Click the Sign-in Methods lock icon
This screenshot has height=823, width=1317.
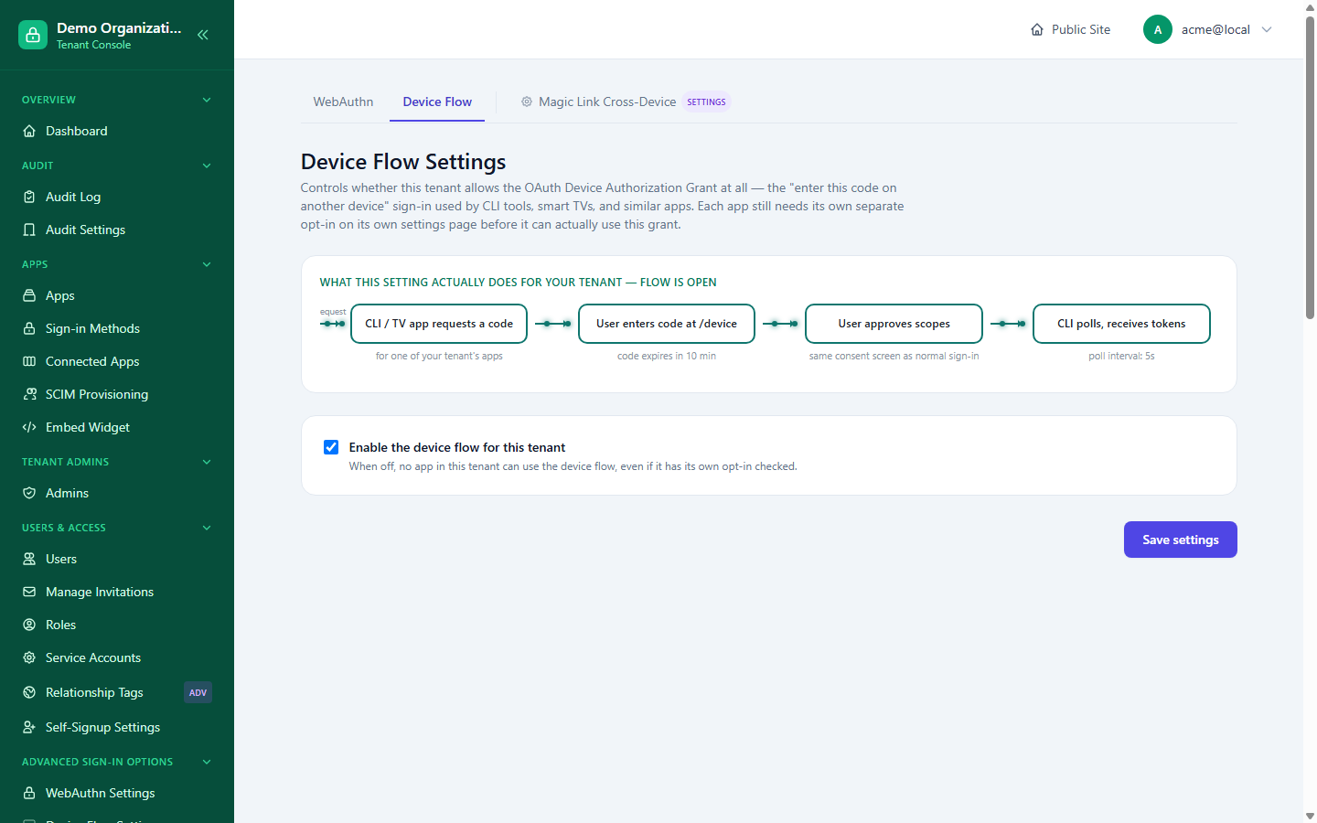point(29,328)
